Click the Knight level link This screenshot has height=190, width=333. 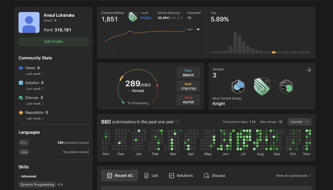[x=146, y=18]
